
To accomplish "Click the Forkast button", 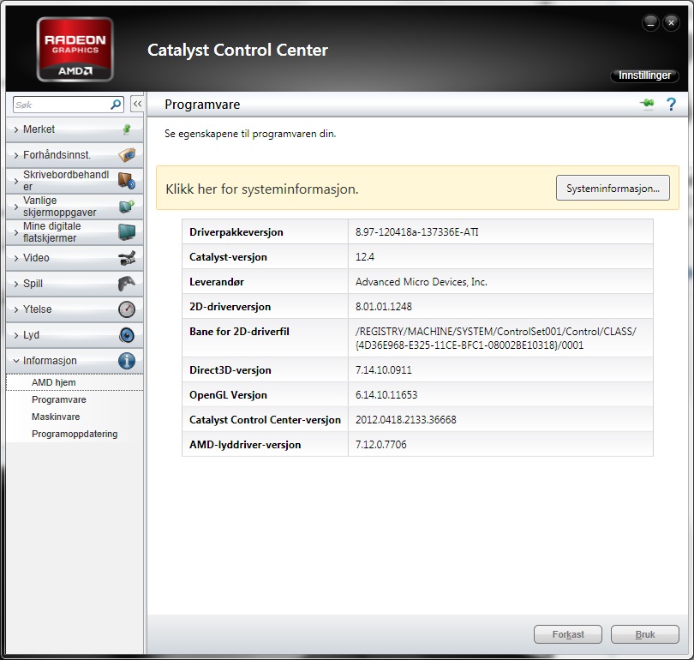I will (568, 634).
